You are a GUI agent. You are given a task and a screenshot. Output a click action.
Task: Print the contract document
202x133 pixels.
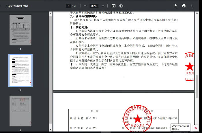coord(184,6)
